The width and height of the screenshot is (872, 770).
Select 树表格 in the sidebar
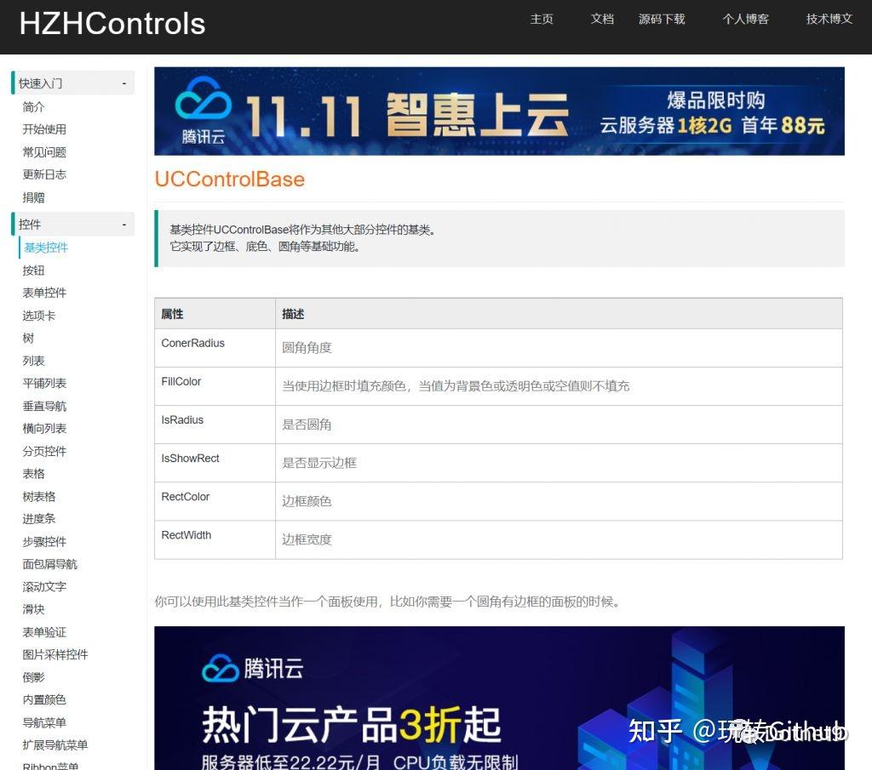coord(39,497)
